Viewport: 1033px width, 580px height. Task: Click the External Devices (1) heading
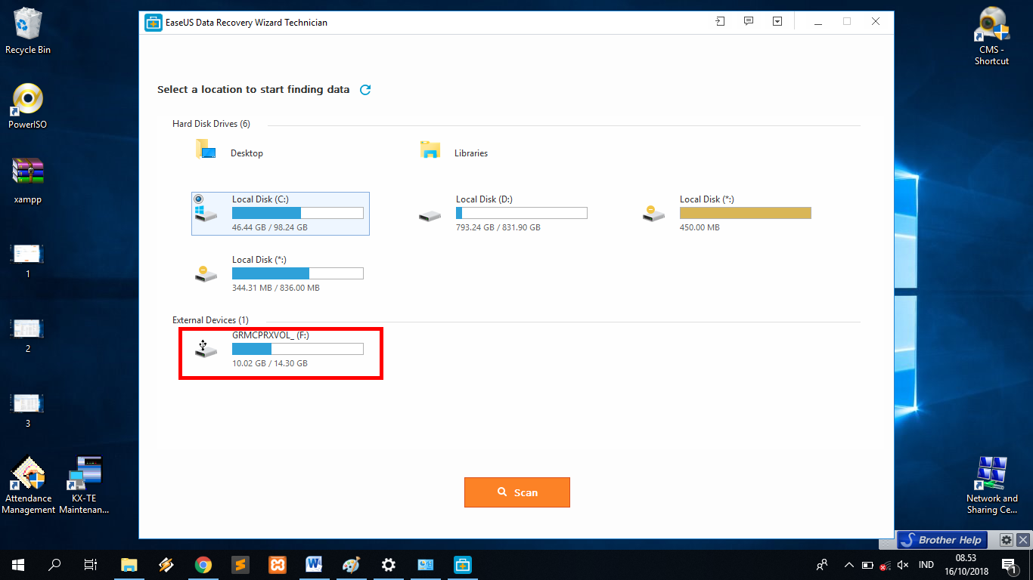click(x=210, y=320)
